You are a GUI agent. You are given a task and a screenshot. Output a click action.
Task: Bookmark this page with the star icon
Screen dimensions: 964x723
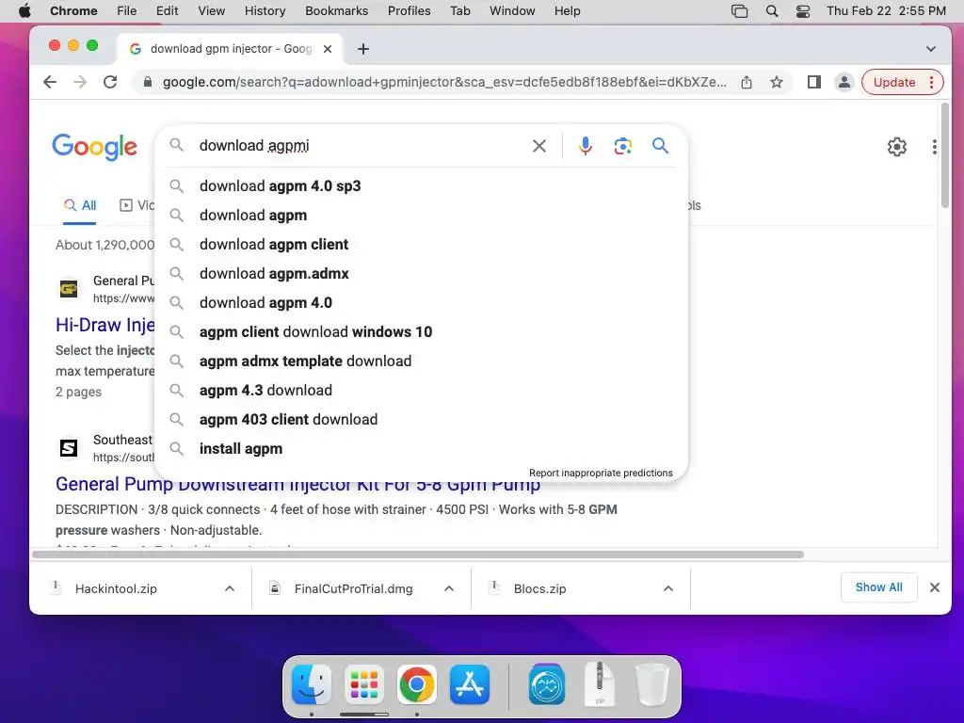click(777, 82)
